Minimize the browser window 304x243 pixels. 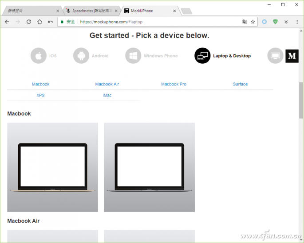point(269,4)
